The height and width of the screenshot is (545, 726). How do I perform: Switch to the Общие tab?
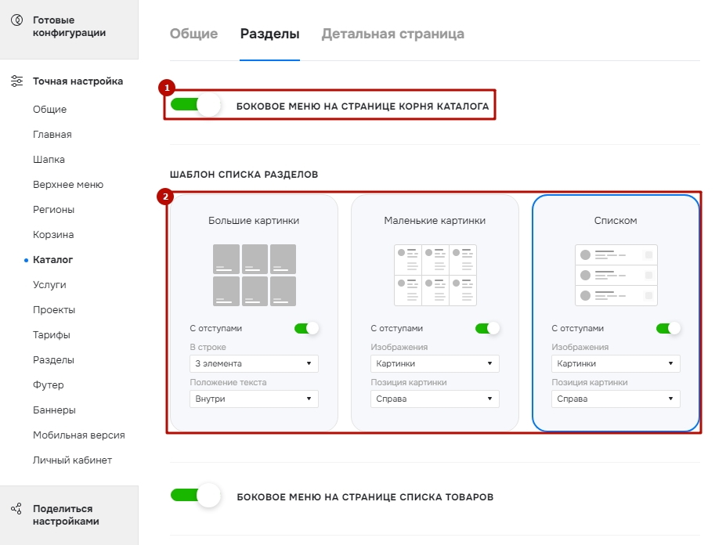click(193, 34)
